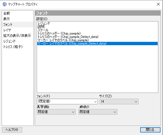Click the globe icon in title bar
Screen dimensions: 163x135
(4, 4)
